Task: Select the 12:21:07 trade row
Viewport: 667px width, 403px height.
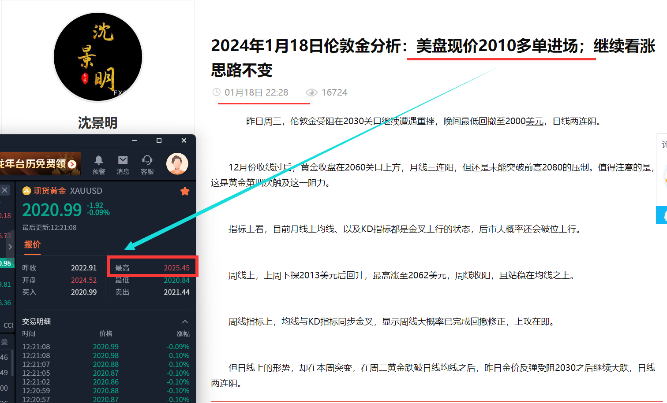Action: click(x=106, y=364)
